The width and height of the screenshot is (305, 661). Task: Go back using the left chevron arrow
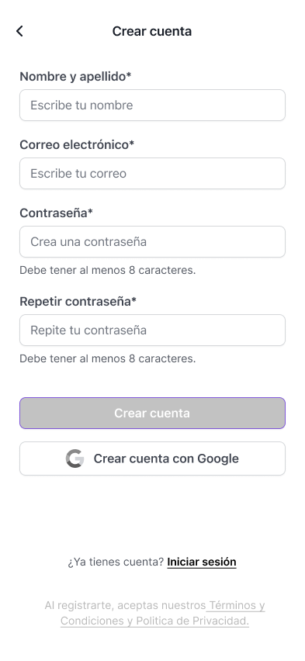tap(19, 31)
